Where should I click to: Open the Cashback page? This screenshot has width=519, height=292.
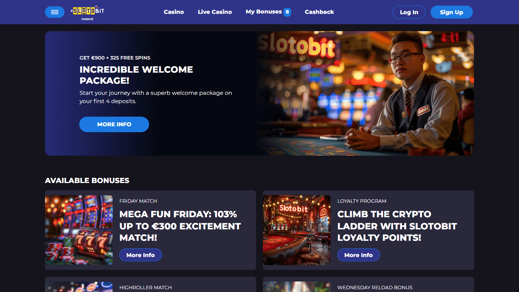319,12
